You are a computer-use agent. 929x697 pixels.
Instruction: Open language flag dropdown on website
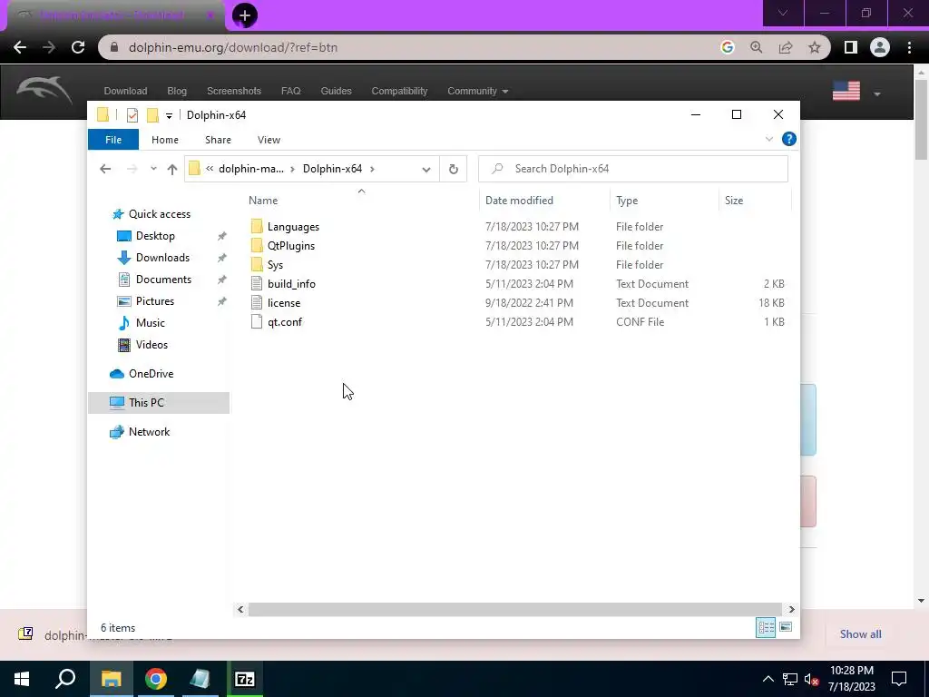(856, 92)
